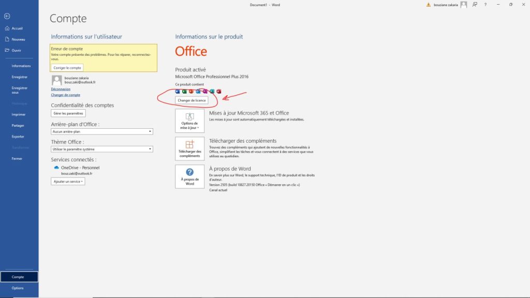The height and width of the screenshot is (298, 530).
Task: Click the Erreur de compte heading
Action: pos(67,49)
